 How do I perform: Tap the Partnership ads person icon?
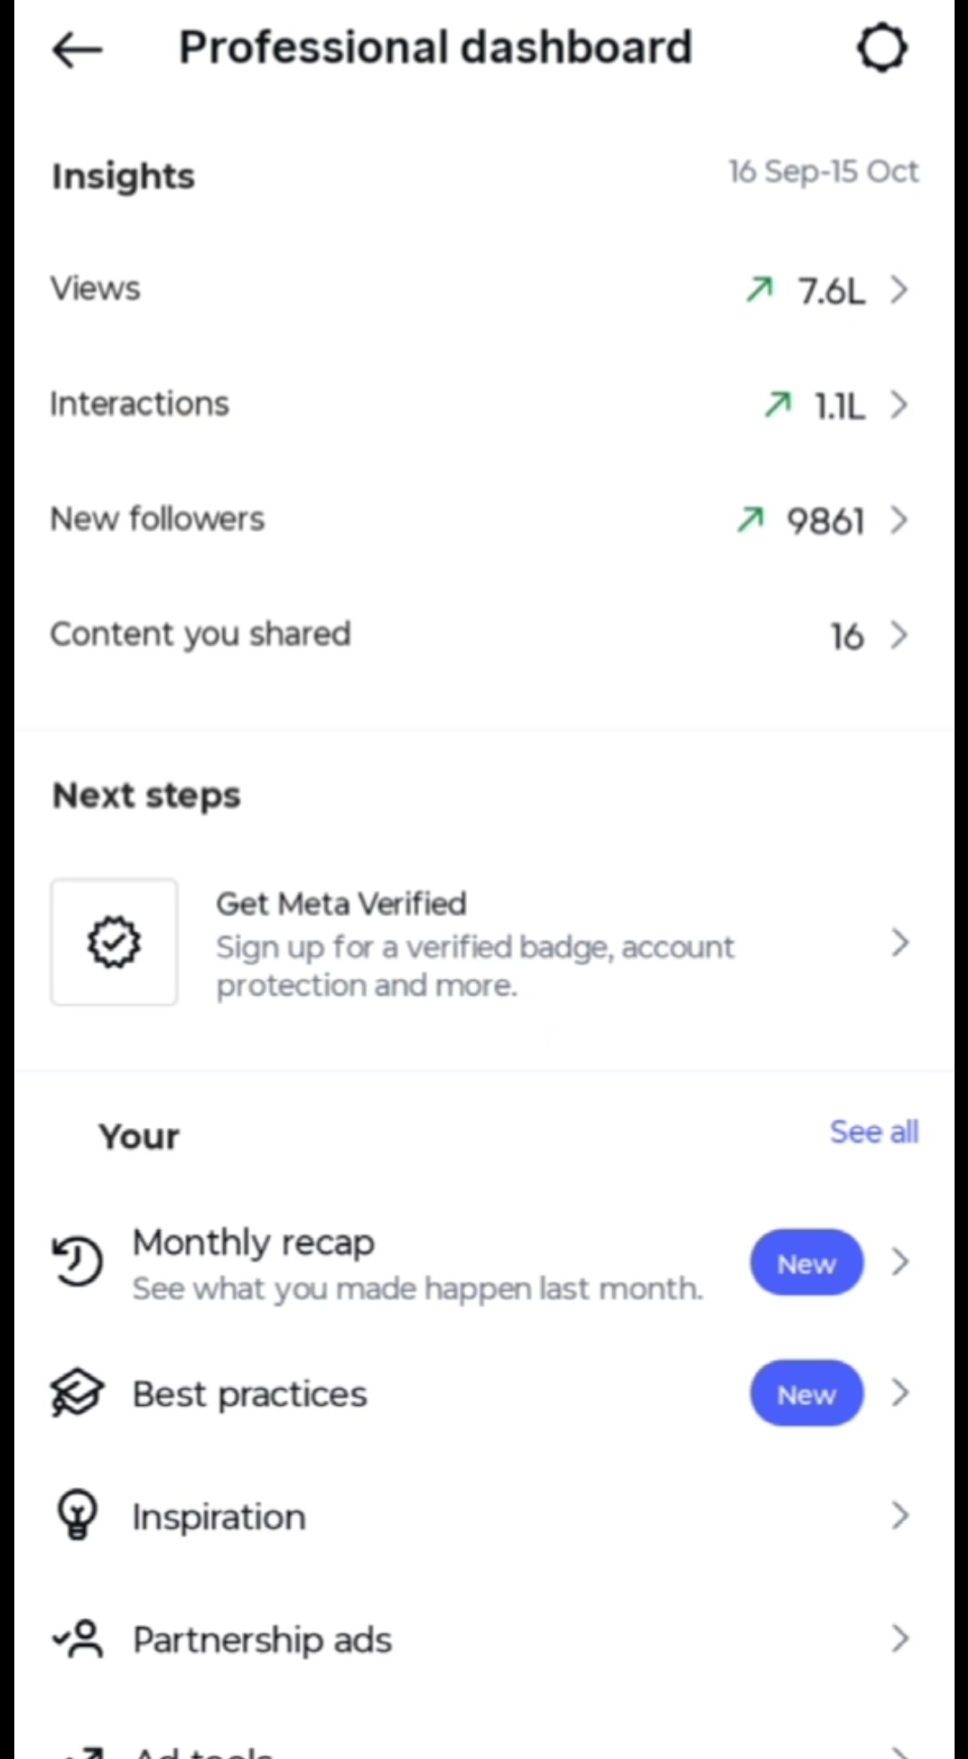point(79,1639)
